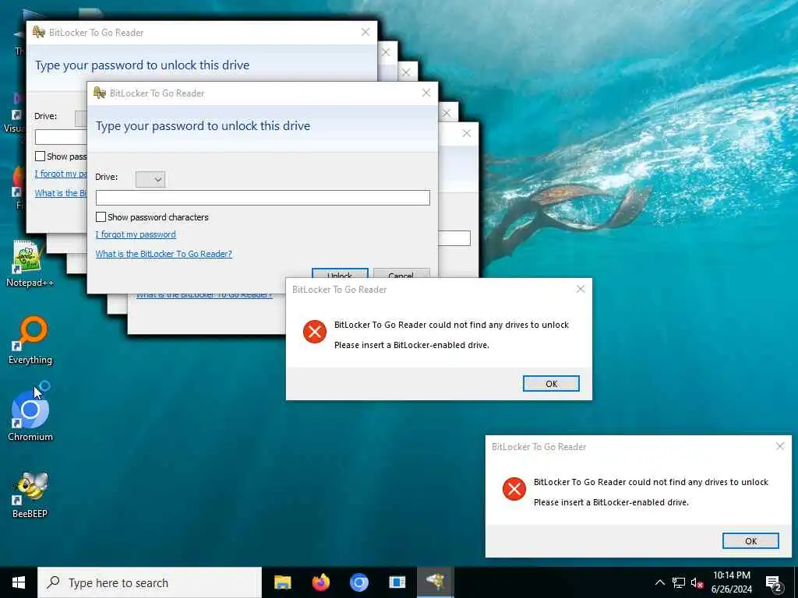Launch Chromium from desktop icon

[x=30, y=414]
